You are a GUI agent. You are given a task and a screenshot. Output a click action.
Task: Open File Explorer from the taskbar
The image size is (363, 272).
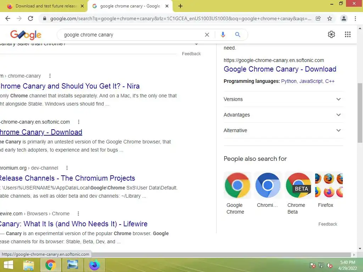(x=28, y=265)
